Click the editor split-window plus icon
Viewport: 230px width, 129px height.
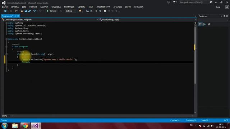195,23
